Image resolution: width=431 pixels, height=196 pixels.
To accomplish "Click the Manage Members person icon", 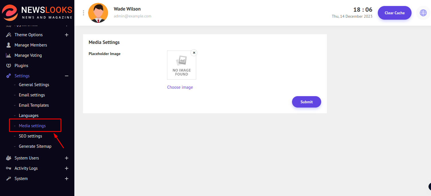I will coord(9,45).
